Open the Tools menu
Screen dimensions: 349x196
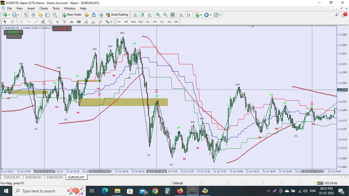click(56, 8)
